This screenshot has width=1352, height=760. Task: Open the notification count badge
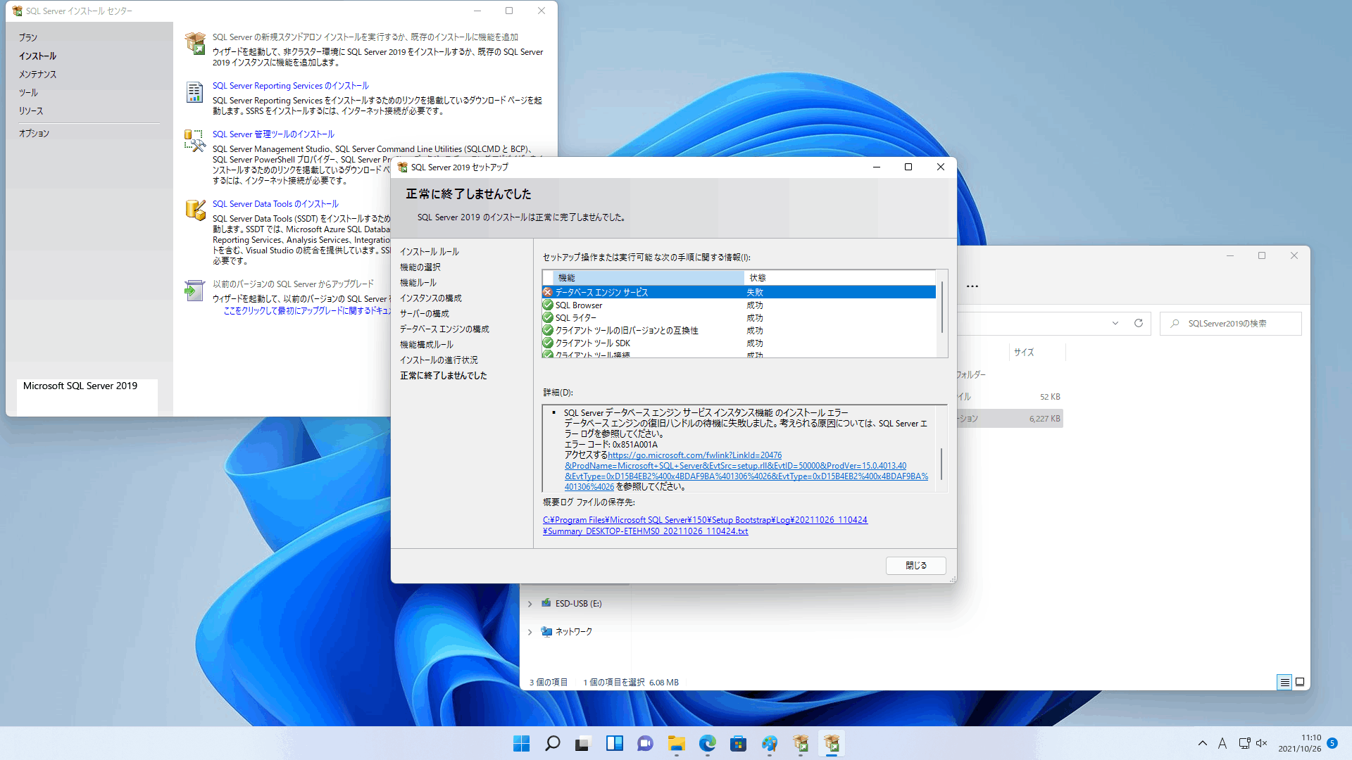point(1332,743)
